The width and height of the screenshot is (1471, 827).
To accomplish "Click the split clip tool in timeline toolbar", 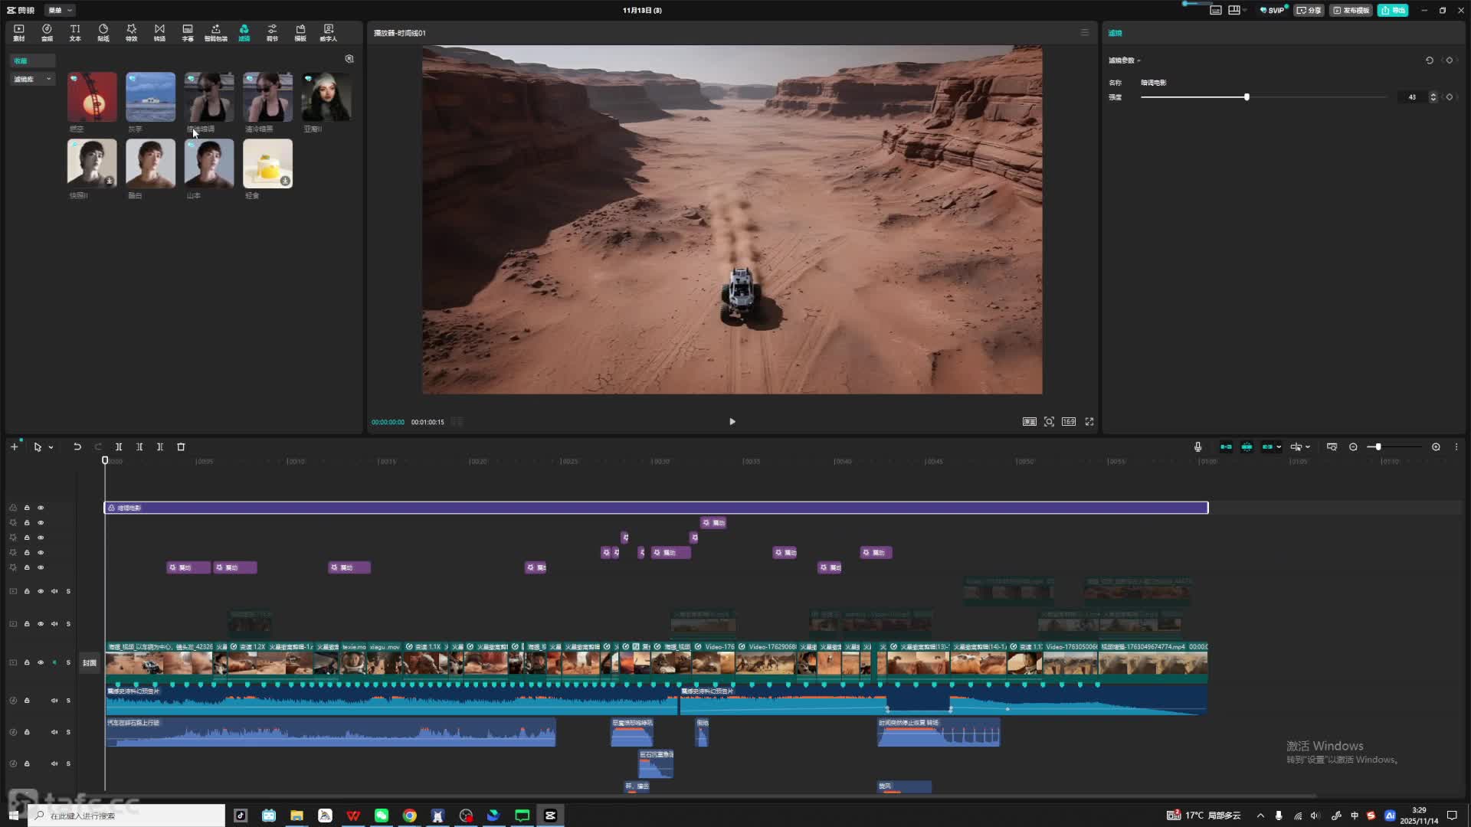I will click(x=119, y=447).
